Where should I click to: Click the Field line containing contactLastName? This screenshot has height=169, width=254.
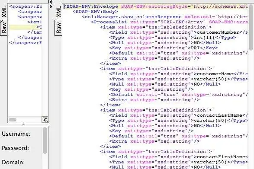click(x=178, y=115)
